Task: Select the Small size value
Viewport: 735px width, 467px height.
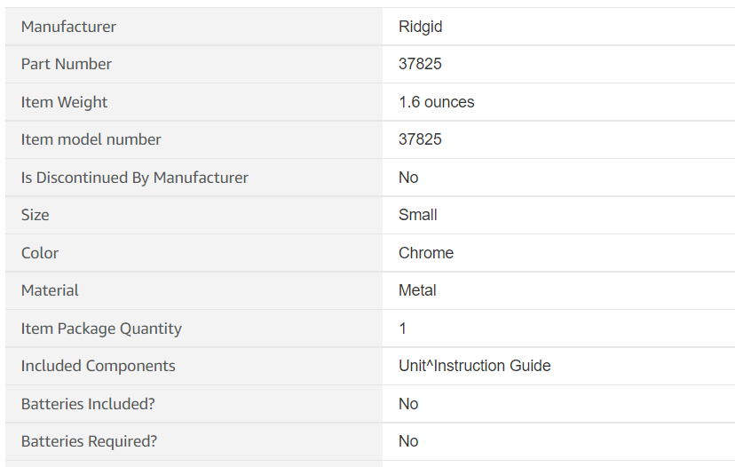Action: click(x=418, y=215)
